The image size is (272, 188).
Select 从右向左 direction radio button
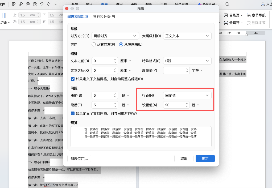pyautogui.click(x=94, y=45)
